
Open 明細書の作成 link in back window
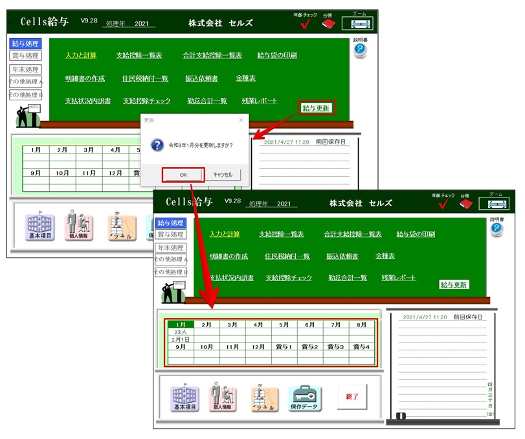pyautogui.click(x=85, y=78)
